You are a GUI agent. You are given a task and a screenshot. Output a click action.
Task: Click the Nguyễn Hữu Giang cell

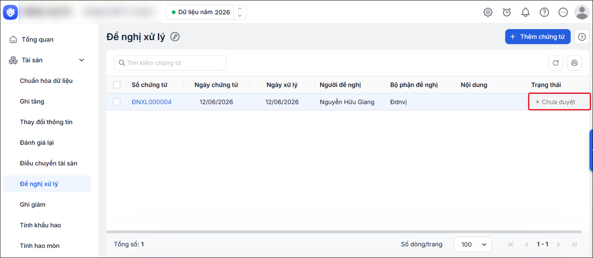coord(347,102)
